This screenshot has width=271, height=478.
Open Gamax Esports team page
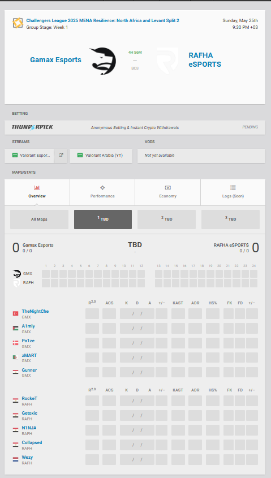point(55,60)
